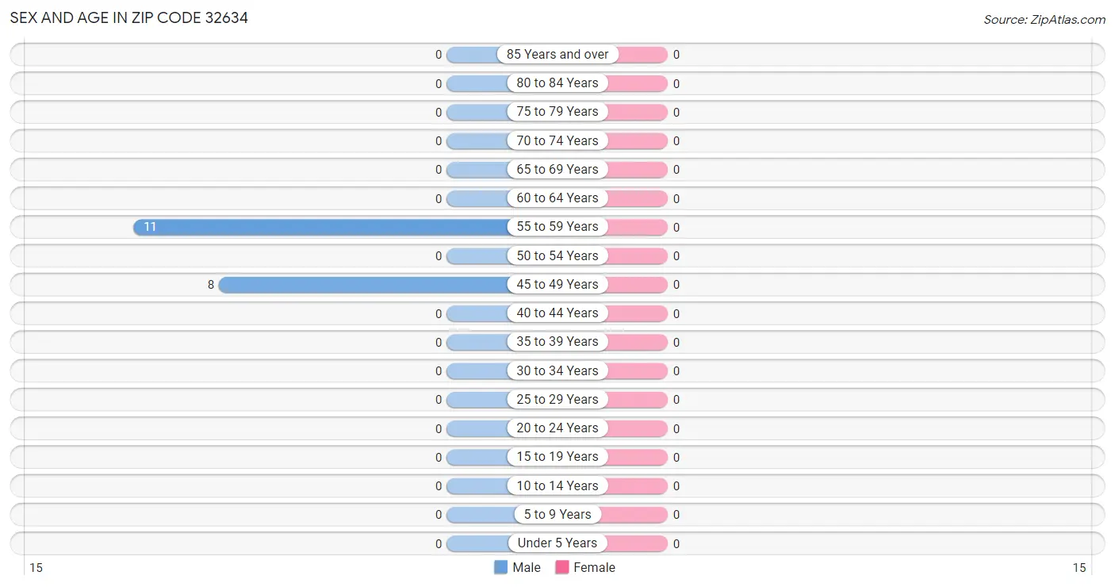Click the Under 5 Years label
1115x587 pixels.
click(x=557, y=543)
